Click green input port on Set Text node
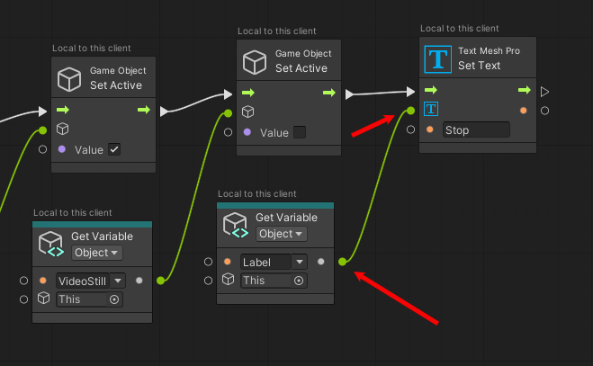This screenshot has width=593, height=366. [410, 111]
